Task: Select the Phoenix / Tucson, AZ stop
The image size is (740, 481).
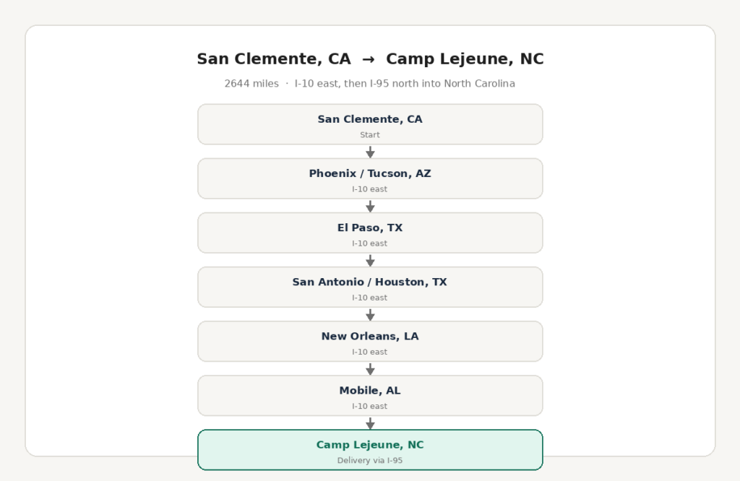Action: point(370,178)
